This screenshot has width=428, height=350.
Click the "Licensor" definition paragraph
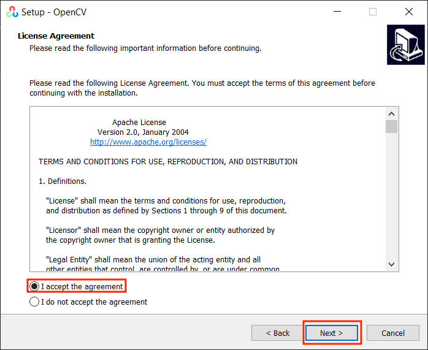point(160,235)
